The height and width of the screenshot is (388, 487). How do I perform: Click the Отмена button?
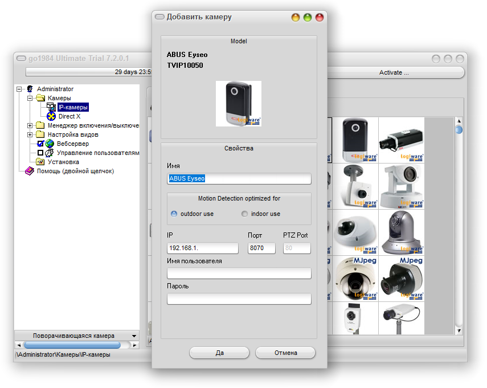pyautogui.click(x=285, y=353)
